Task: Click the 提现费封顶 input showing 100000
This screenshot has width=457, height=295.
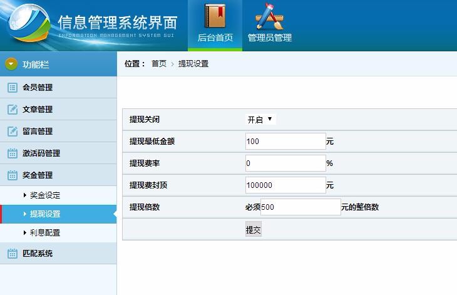Action: tap(285, 185)
